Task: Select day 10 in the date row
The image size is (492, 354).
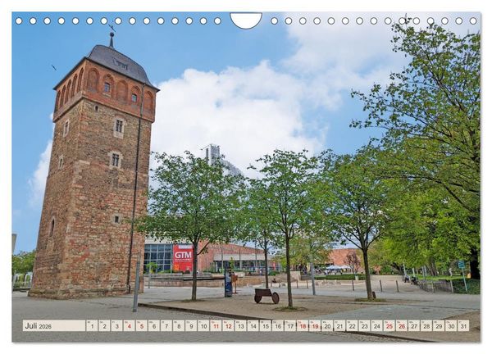Action: click(x=203, y=325)
